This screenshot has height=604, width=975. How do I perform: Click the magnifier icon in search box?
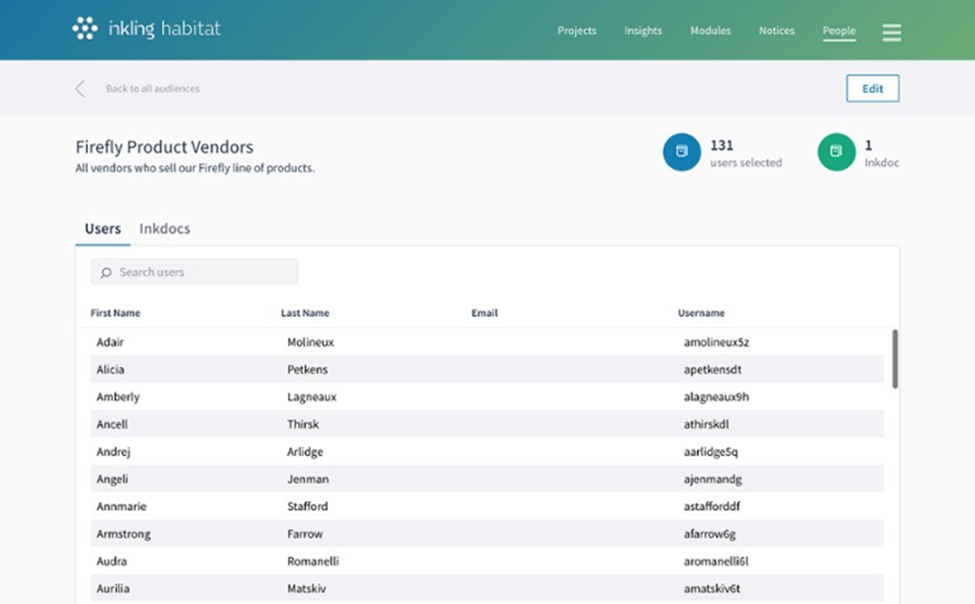[x=106, y=273]
